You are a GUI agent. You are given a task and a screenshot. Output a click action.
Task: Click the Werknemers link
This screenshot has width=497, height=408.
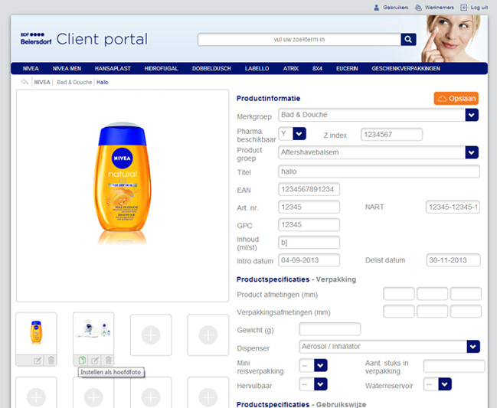[439, 8]
